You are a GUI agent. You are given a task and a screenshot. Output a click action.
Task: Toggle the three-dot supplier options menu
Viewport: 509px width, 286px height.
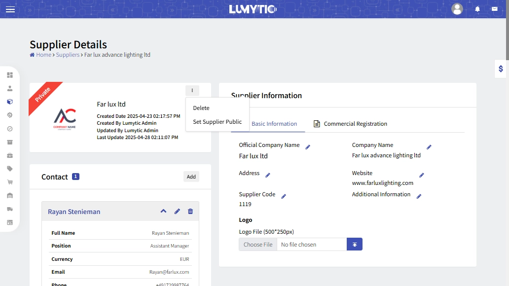(192, 91)
